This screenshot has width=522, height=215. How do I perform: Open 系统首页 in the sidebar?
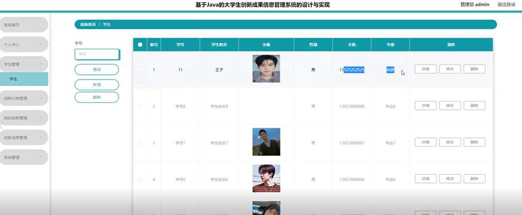[x=24, y=25]
